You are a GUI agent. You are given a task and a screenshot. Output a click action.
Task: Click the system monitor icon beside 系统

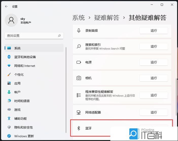click(x=9, y=48)
